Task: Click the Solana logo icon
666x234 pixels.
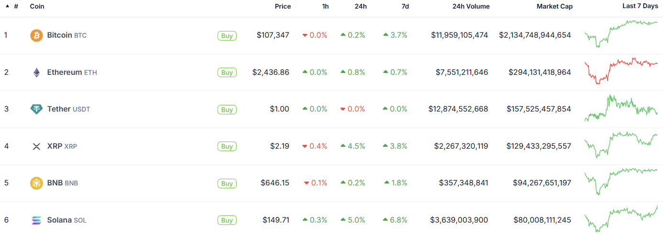Action: tap(36, 220)
